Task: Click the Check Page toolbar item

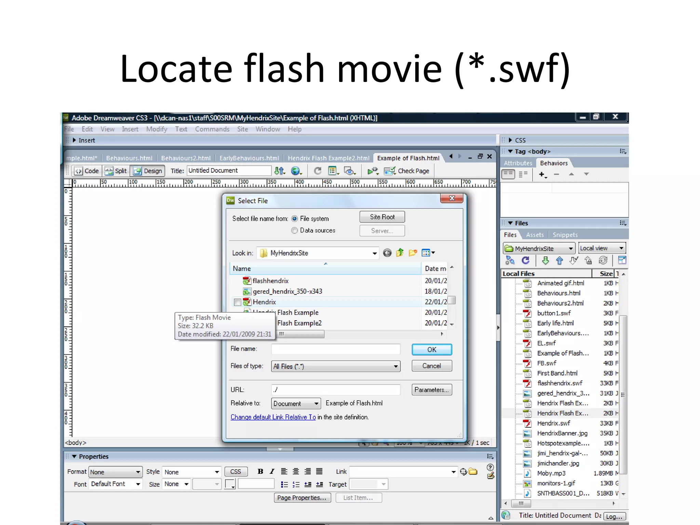Action: 407,171
